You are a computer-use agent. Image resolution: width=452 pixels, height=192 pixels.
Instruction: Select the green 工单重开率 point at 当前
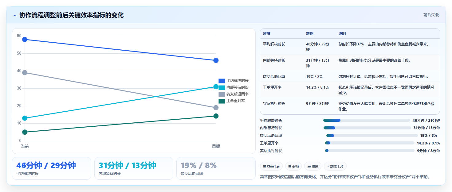pos(25,132)
